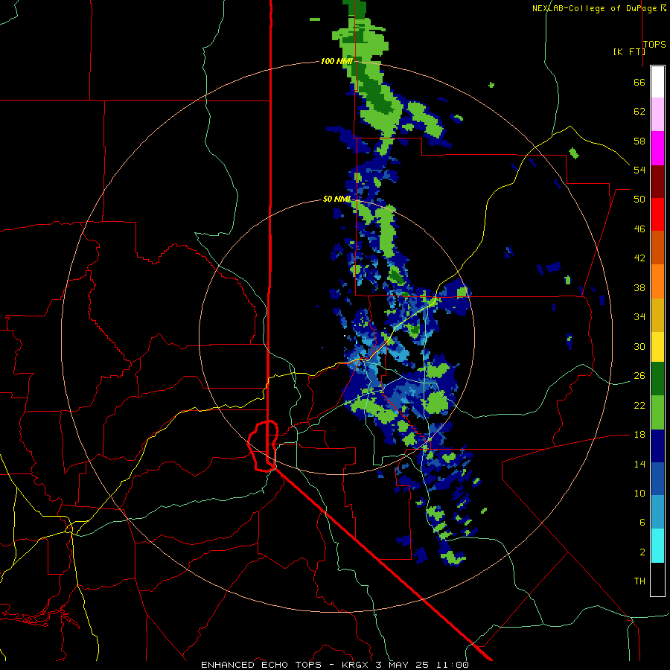Click the light pink legend segment
The width and height of the screenshot is (670, 670).
(x=657, y=115)
